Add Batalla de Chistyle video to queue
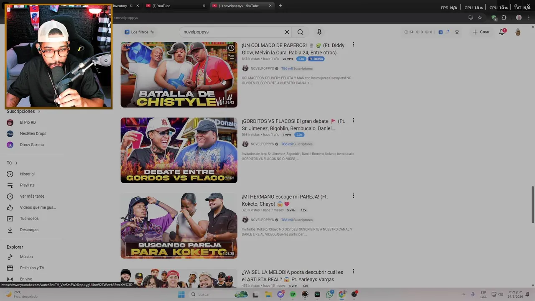 click(x=231, y=57)
